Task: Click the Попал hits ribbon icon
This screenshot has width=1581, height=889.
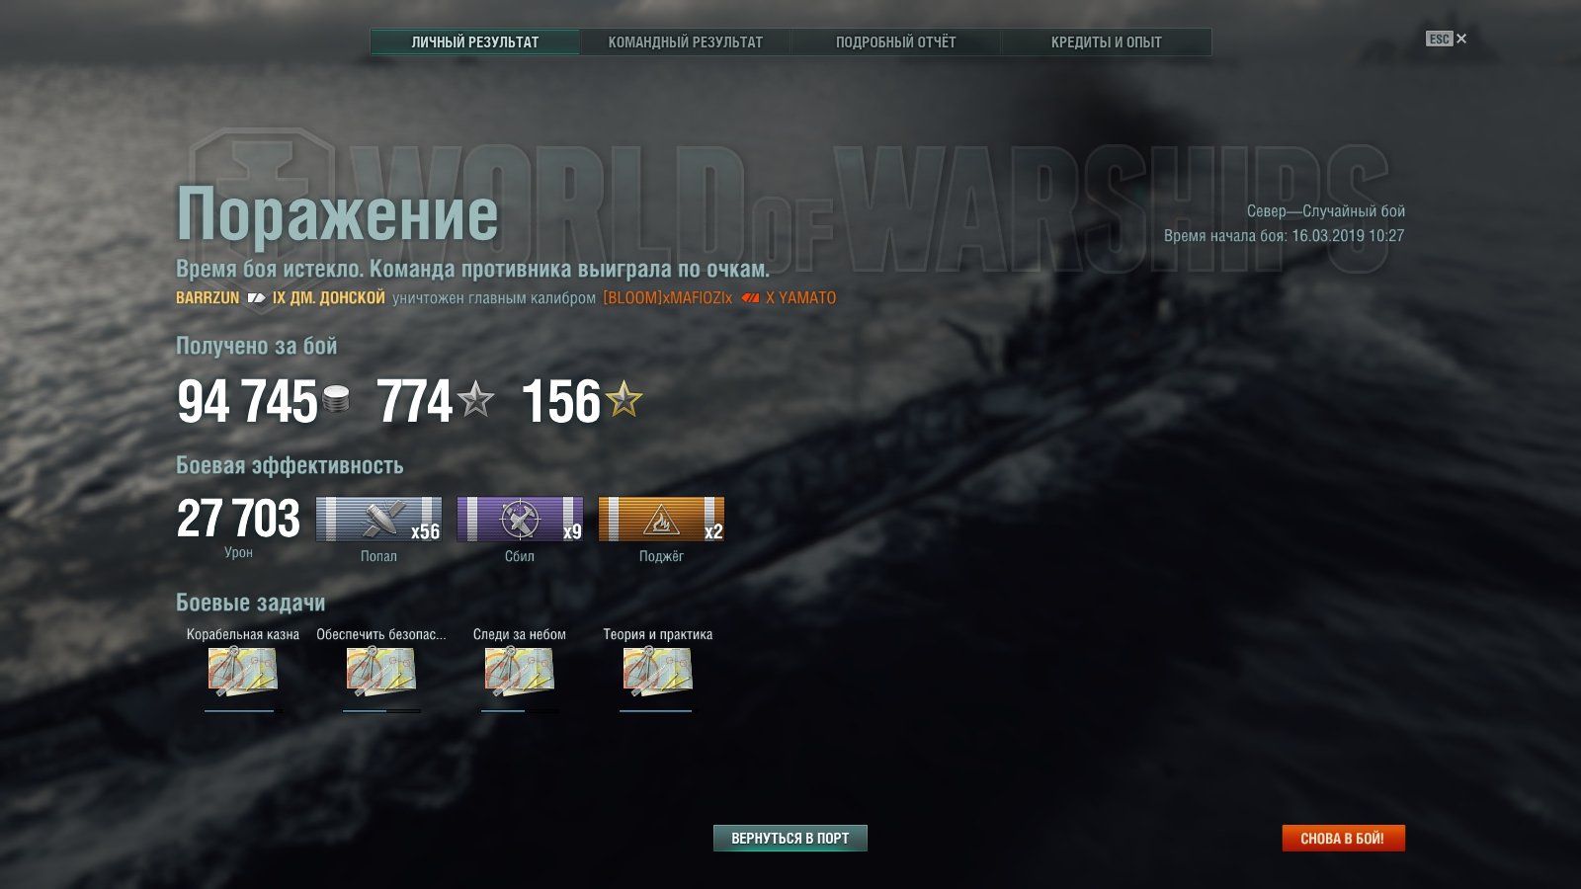Action: pos(378,519)
